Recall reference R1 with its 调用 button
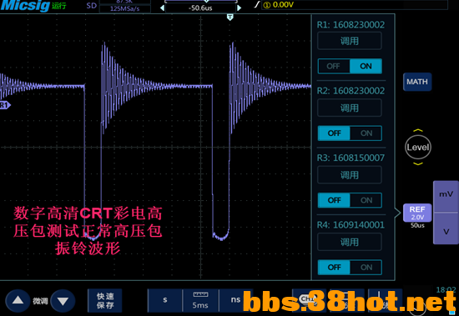The image size is (459, 316). [350, 41]
